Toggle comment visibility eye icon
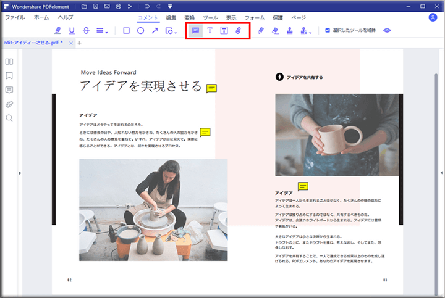Viewport: 445px width, 298px height. [387, 30]
